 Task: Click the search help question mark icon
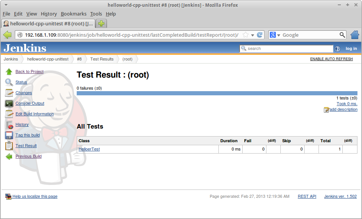pos(337,48)
